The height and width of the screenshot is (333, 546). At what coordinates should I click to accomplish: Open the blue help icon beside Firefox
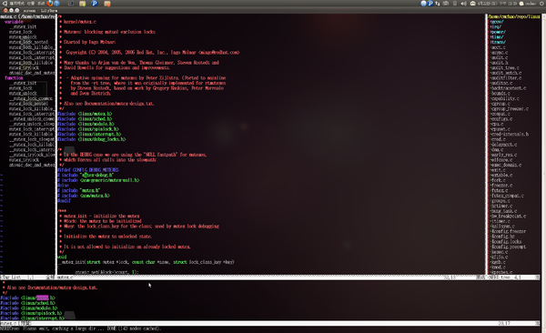pyautogui.click(x=56, y=4)
